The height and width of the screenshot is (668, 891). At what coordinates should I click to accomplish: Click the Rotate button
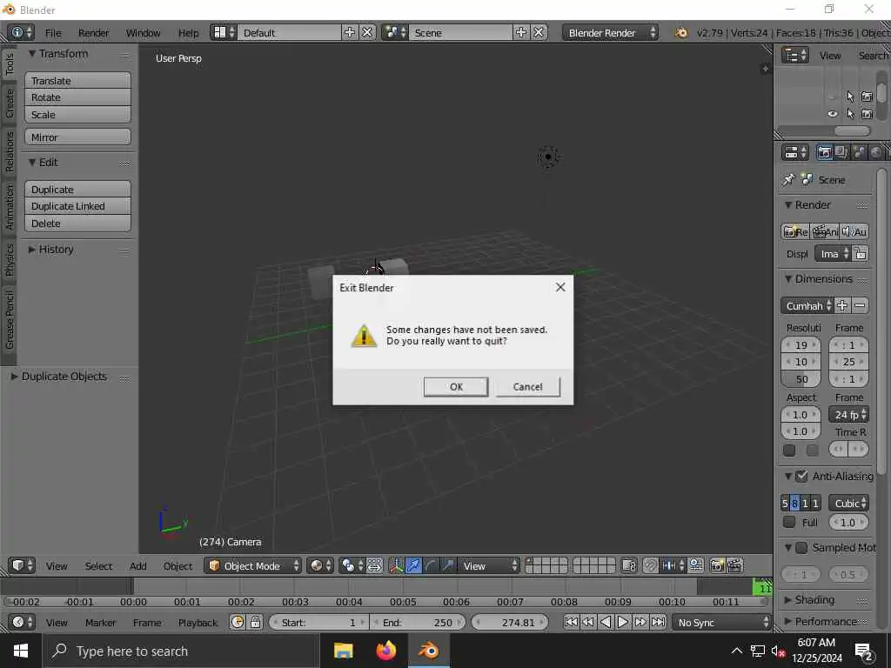click(x=77, y=97)
